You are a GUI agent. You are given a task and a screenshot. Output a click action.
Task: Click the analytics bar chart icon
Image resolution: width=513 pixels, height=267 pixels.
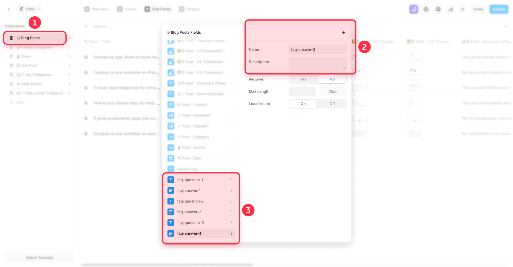click(451, 9)
